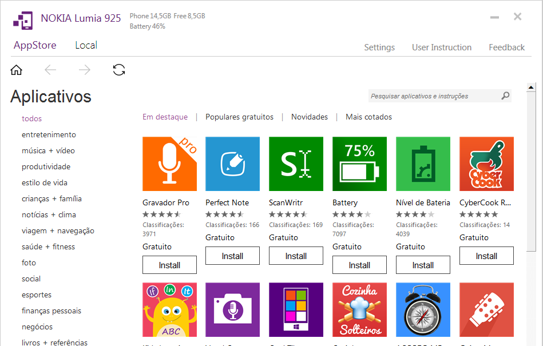The height and width of the screenshot is (346, 543).
Task: Open the colorful phone tiles app icon
Action: (296, 309)
